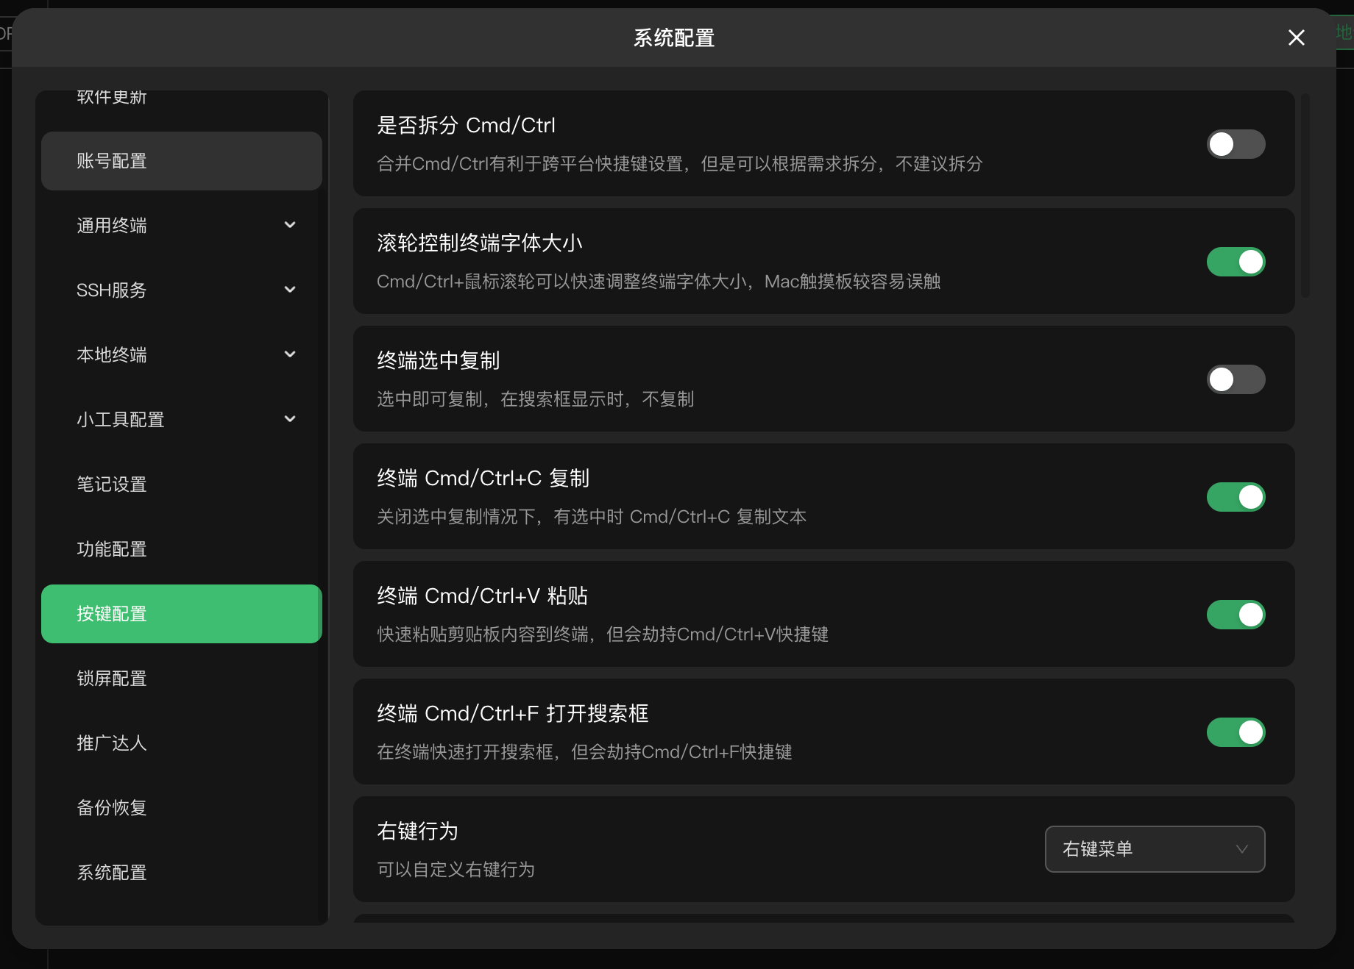Open the 锁屏配置 page

coord(181,679)
